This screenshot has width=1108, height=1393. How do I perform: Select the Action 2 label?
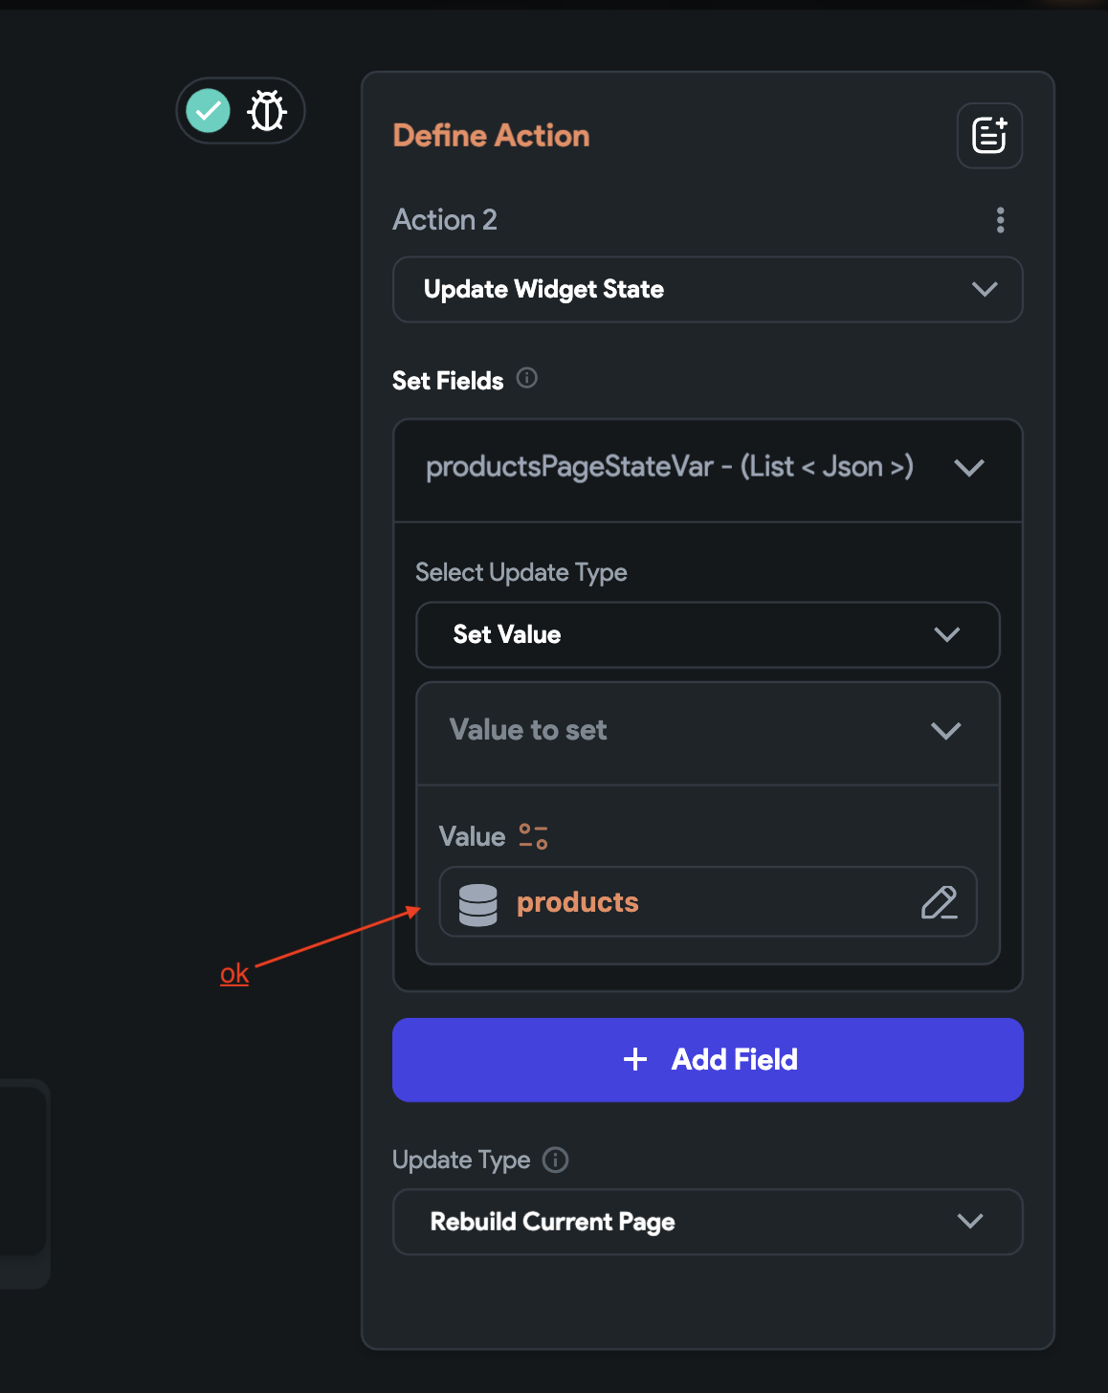(x=444, y=219)
